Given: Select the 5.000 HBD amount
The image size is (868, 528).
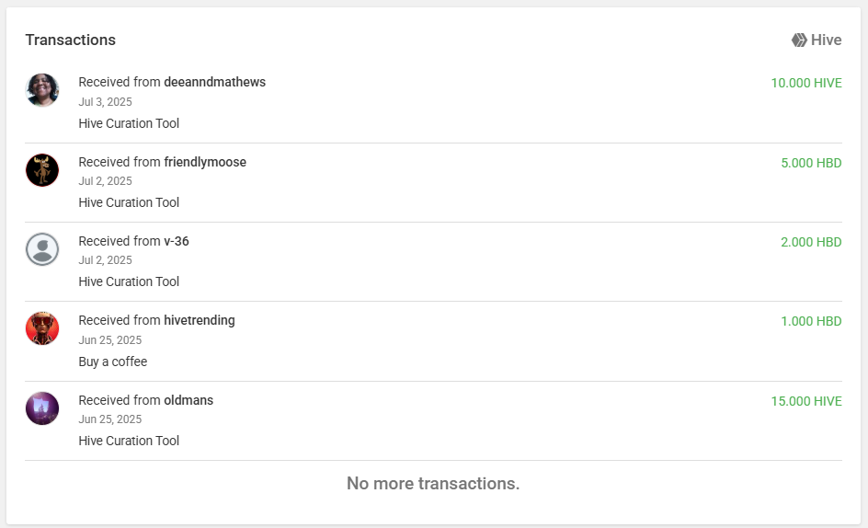Looking at the screenshot, I should [x=811, y=163].
